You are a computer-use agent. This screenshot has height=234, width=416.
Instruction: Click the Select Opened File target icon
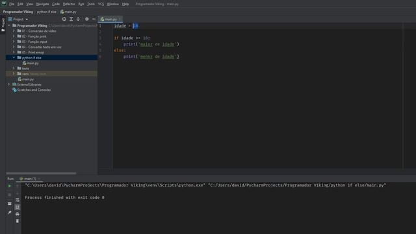click(x=64, y=19)
